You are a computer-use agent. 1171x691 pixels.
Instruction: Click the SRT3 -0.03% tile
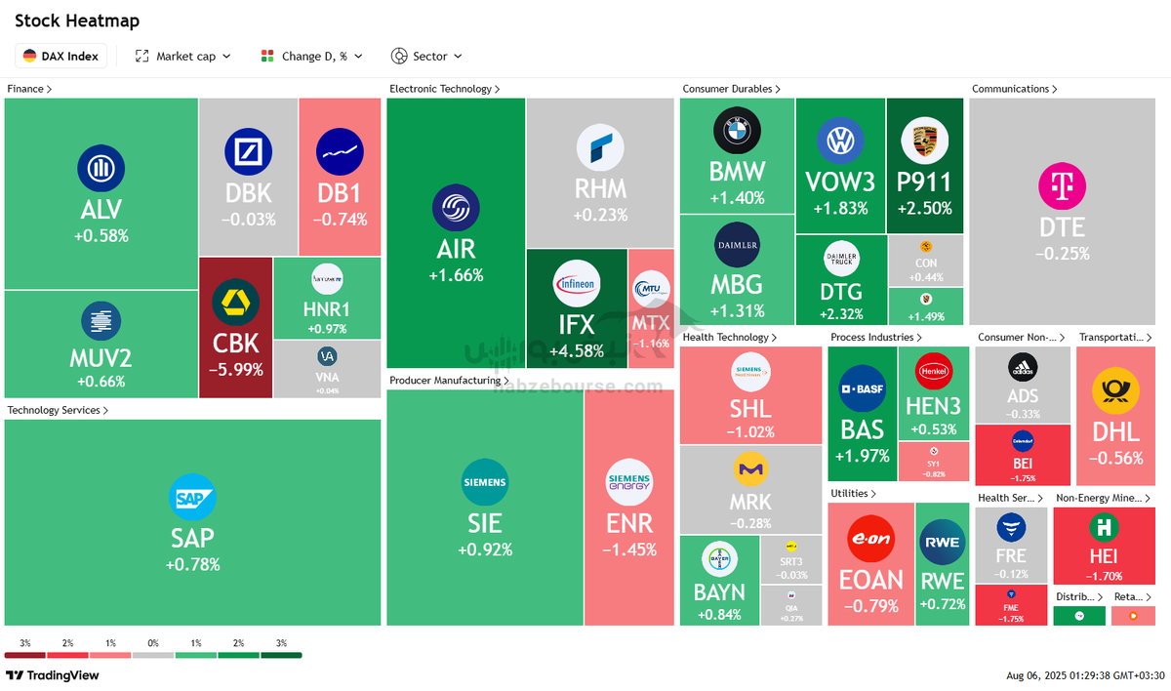791,560
